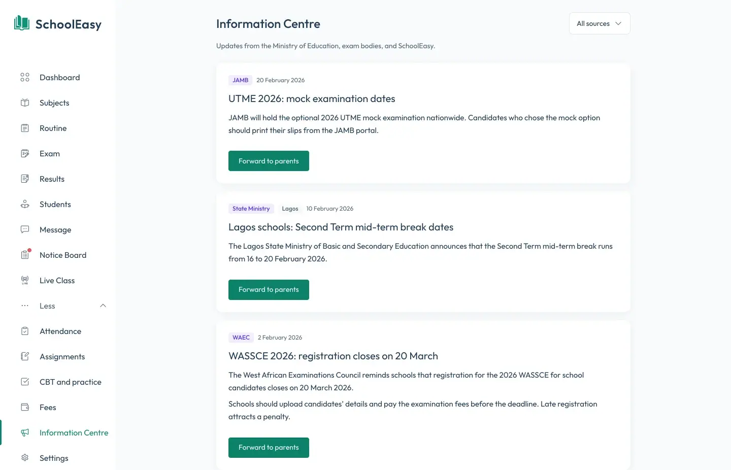Click the JAMB source tag
Screen dimensions: 731x470
(x=241, y=80)
